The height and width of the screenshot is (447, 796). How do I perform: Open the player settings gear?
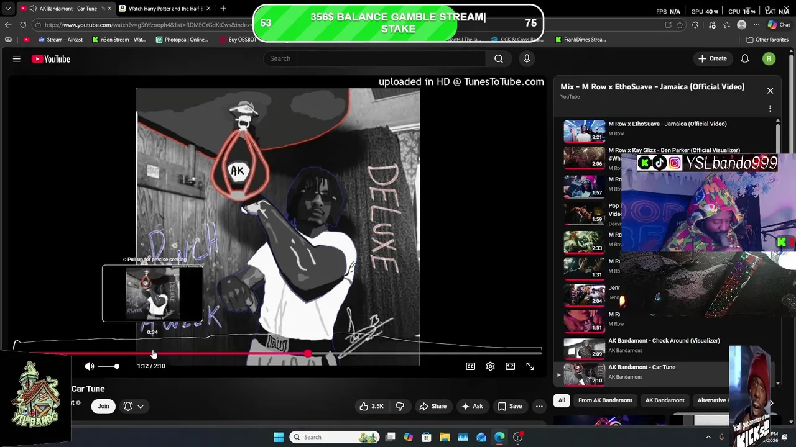pyautogui.click(x=491, y=366)
